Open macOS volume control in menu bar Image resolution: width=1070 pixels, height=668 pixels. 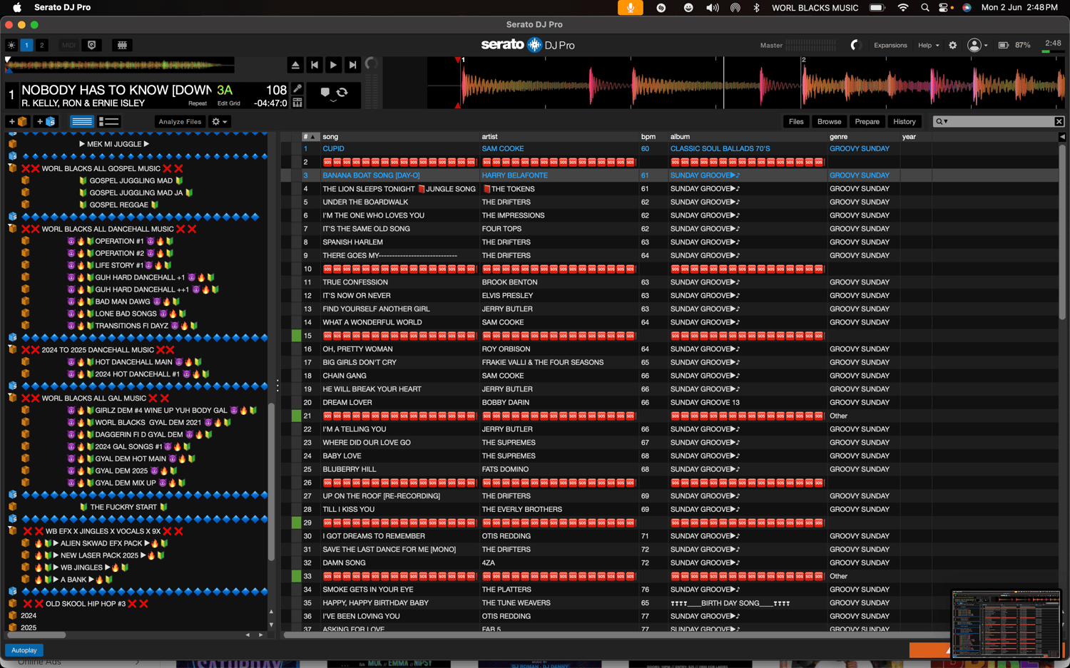pyautogui.click(x=712, y=8)
